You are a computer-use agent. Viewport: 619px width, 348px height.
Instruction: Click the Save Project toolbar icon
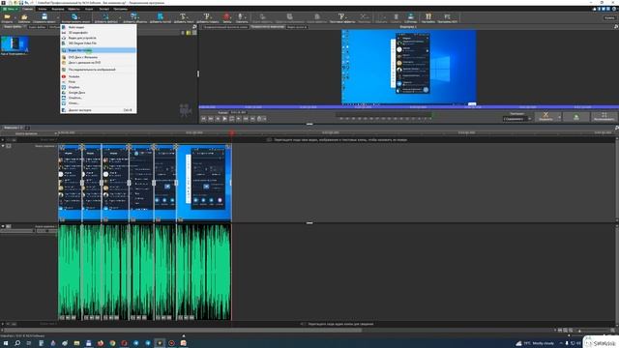[x=44, y=17]
